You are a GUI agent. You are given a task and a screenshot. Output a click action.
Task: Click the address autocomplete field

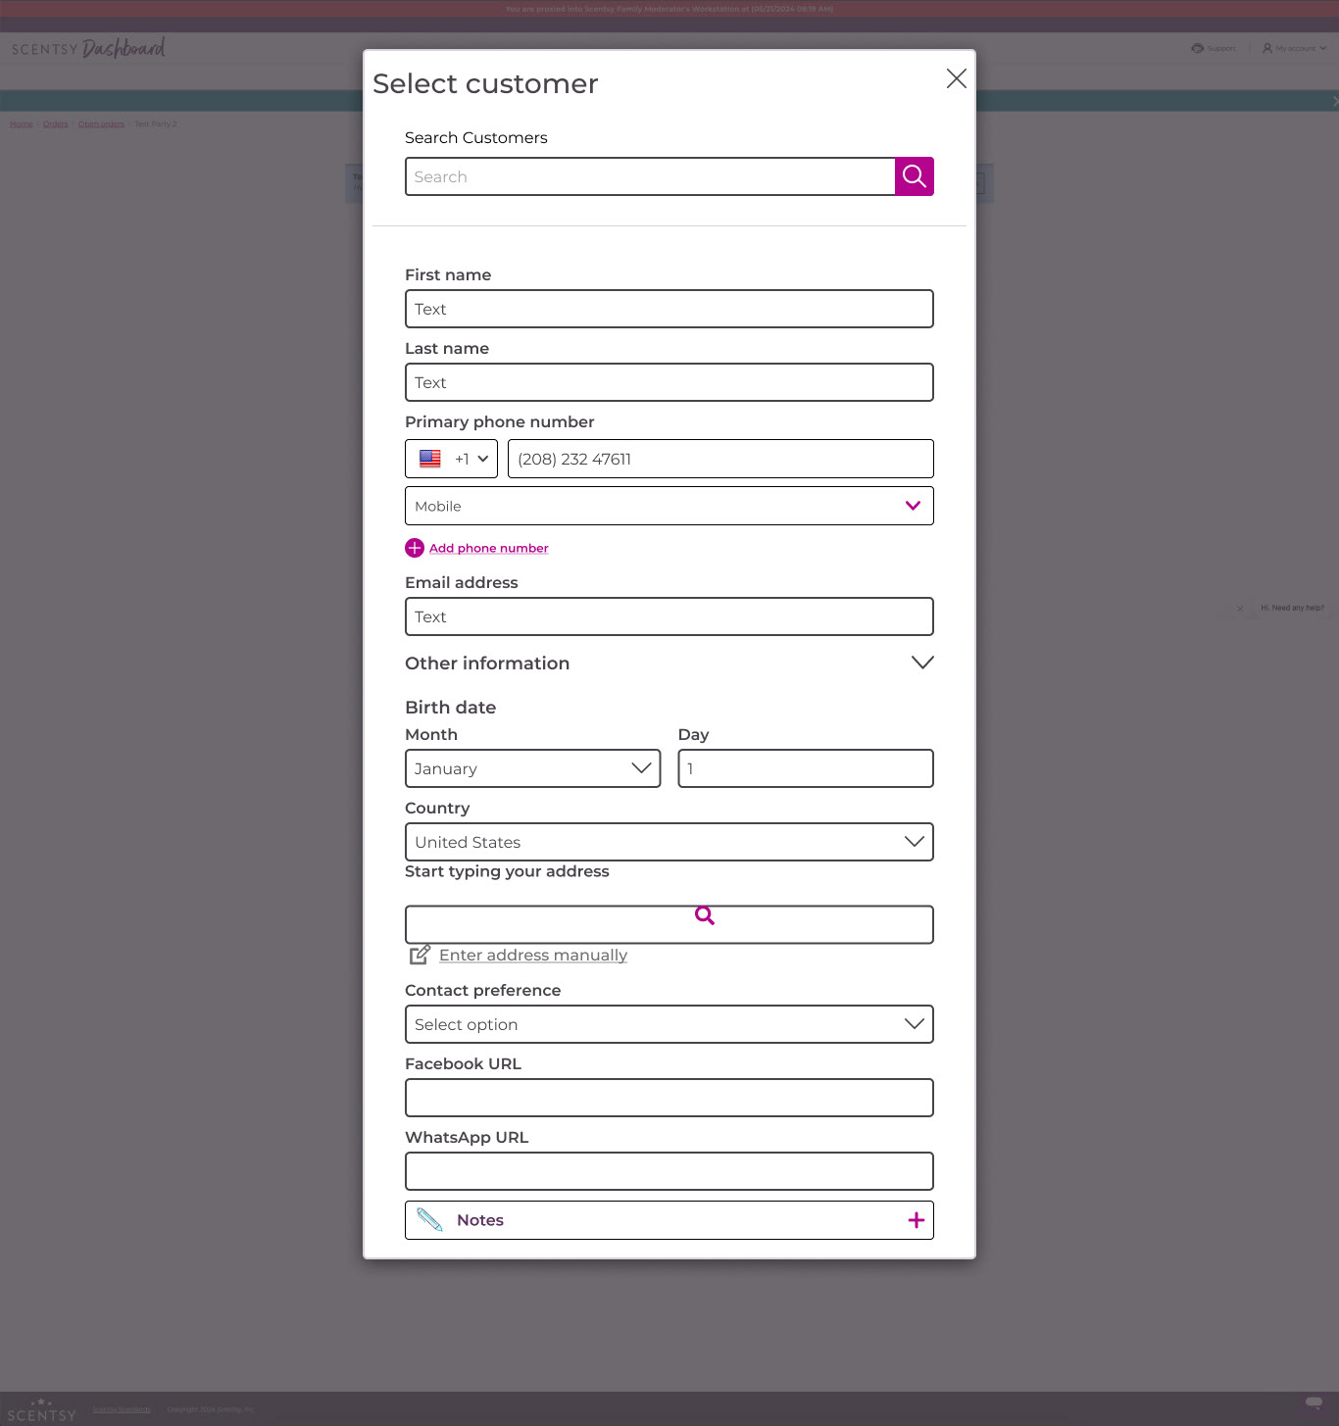coord(669,924)
